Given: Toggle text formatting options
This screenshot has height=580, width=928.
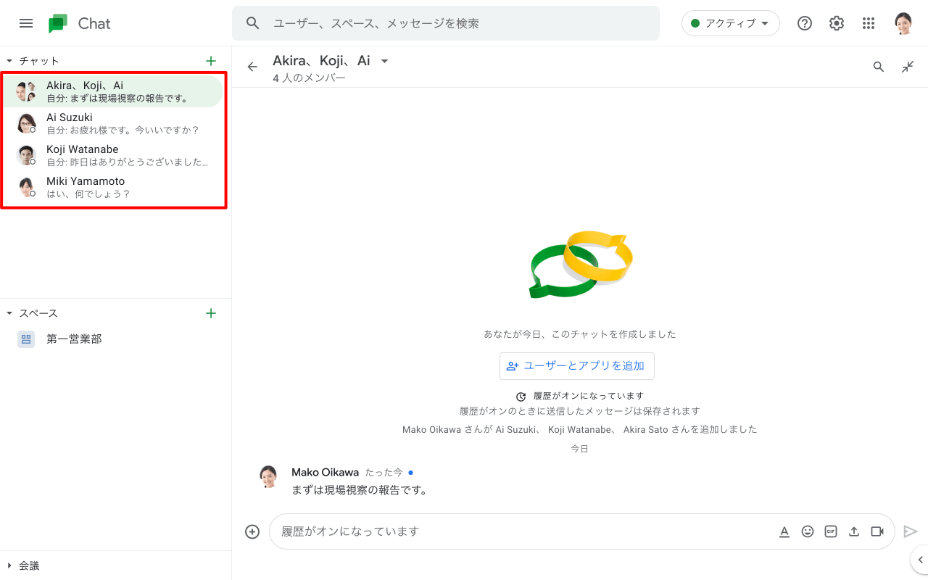Looking at the screenshot, I should point(784,531).
